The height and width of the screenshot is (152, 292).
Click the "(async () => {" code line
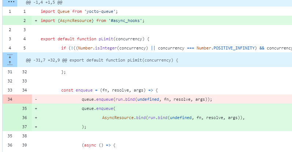(x=99, y=145)
